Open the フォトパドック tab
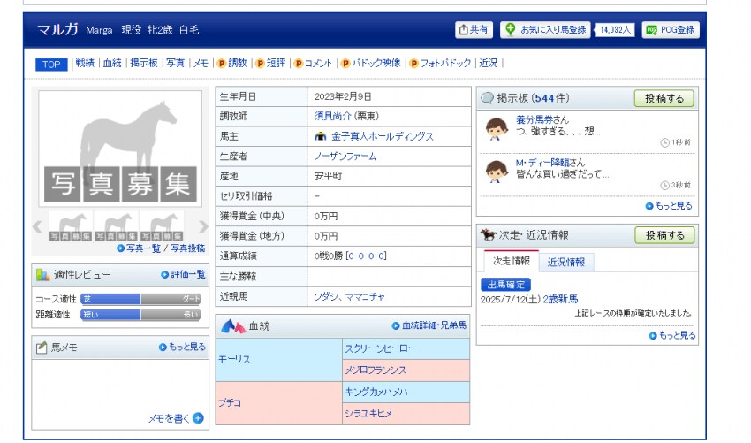This screenshot has height=443, width=751. click(440, 64)
